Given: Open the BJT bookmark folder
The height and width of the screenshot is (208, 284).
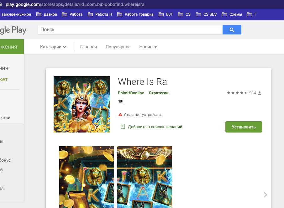Looking at the screenshot, I should [166, 14].
